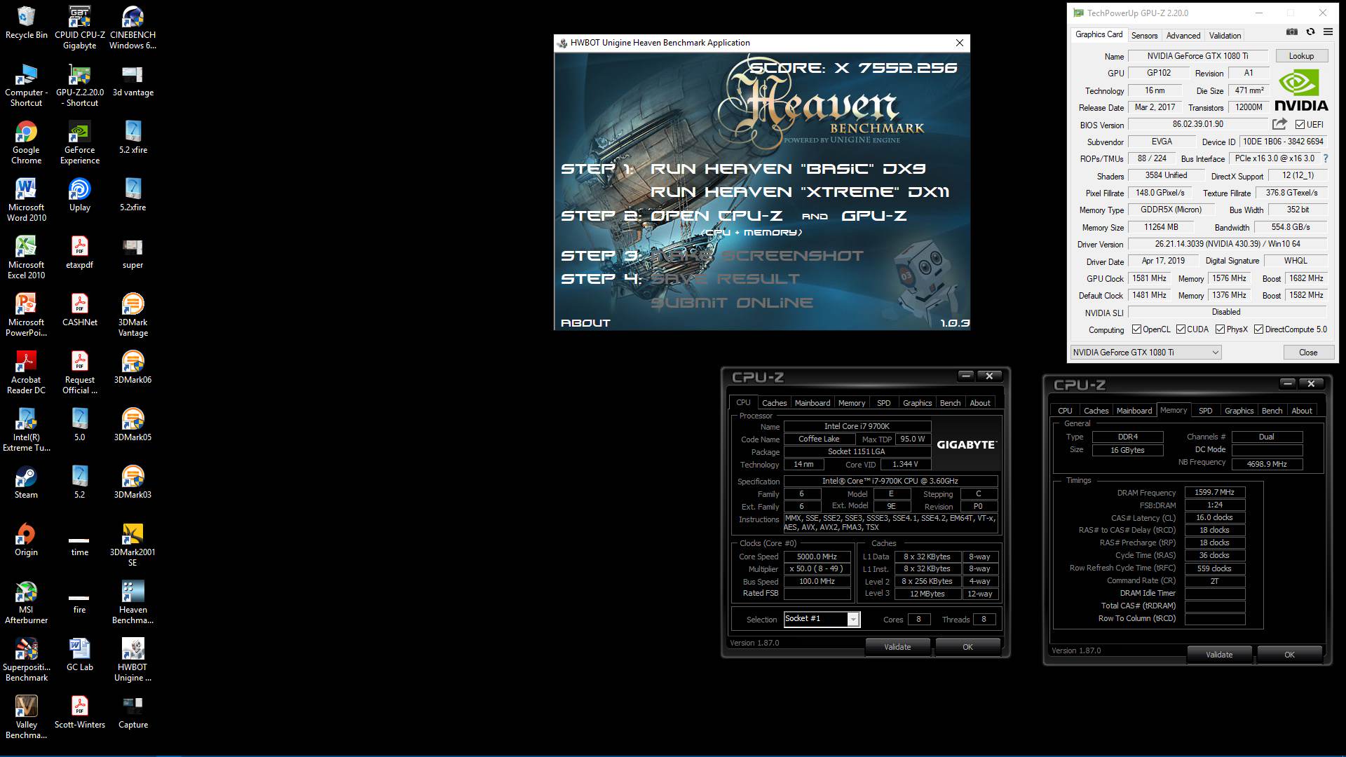
Task: Open Microsoft Word 2010 shortcut
Action: point(26,200)
